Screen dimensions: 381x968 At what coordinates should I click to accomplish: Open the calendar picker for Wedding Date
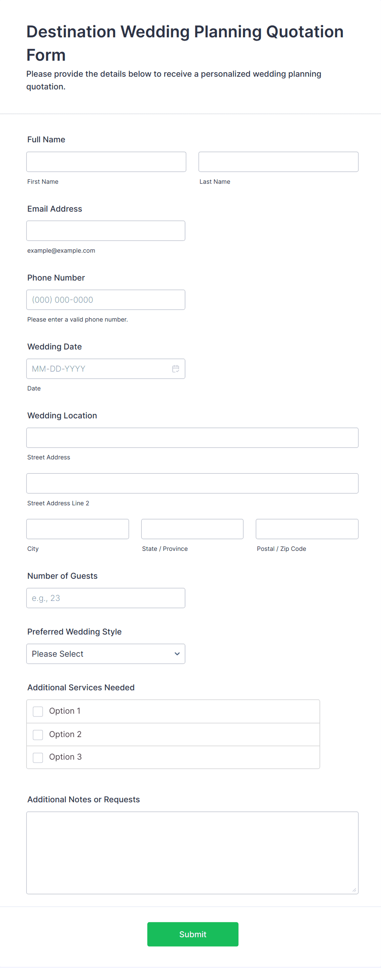[x=176, y=368]
